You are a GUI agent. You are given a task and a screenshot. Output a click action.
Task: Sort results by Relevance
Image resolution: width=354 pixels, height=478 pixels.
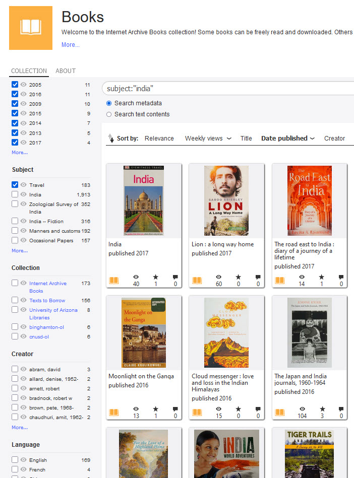point(159,139)
